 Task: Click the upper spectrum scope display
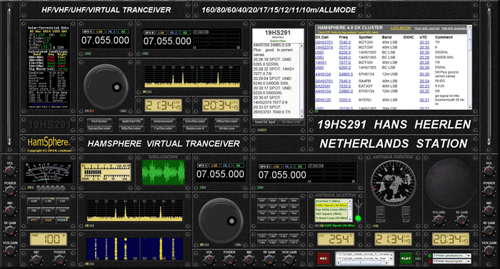[192, 76]
